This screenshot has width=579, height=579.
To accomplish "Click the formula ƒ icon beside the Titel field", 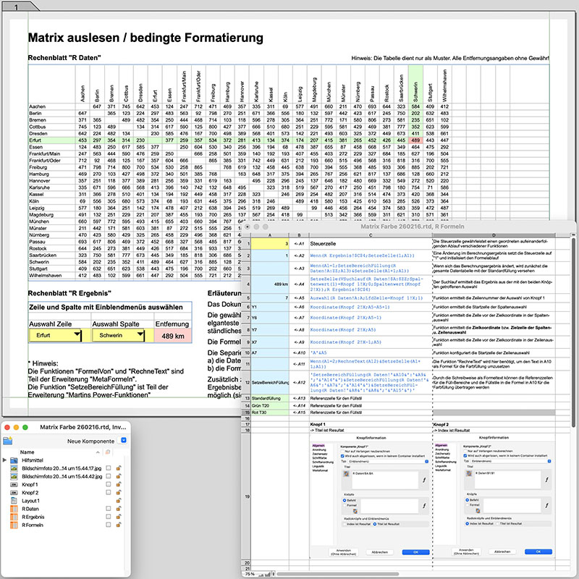I will pyautogui.click(x=425, y=479).
